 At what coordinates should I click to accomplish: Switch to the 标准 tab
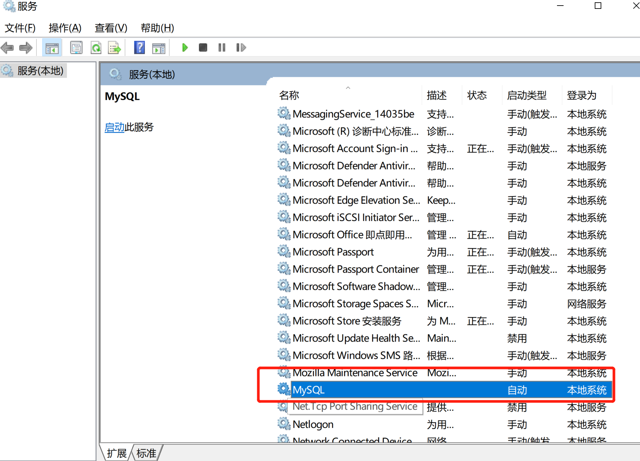click(146, 453)
